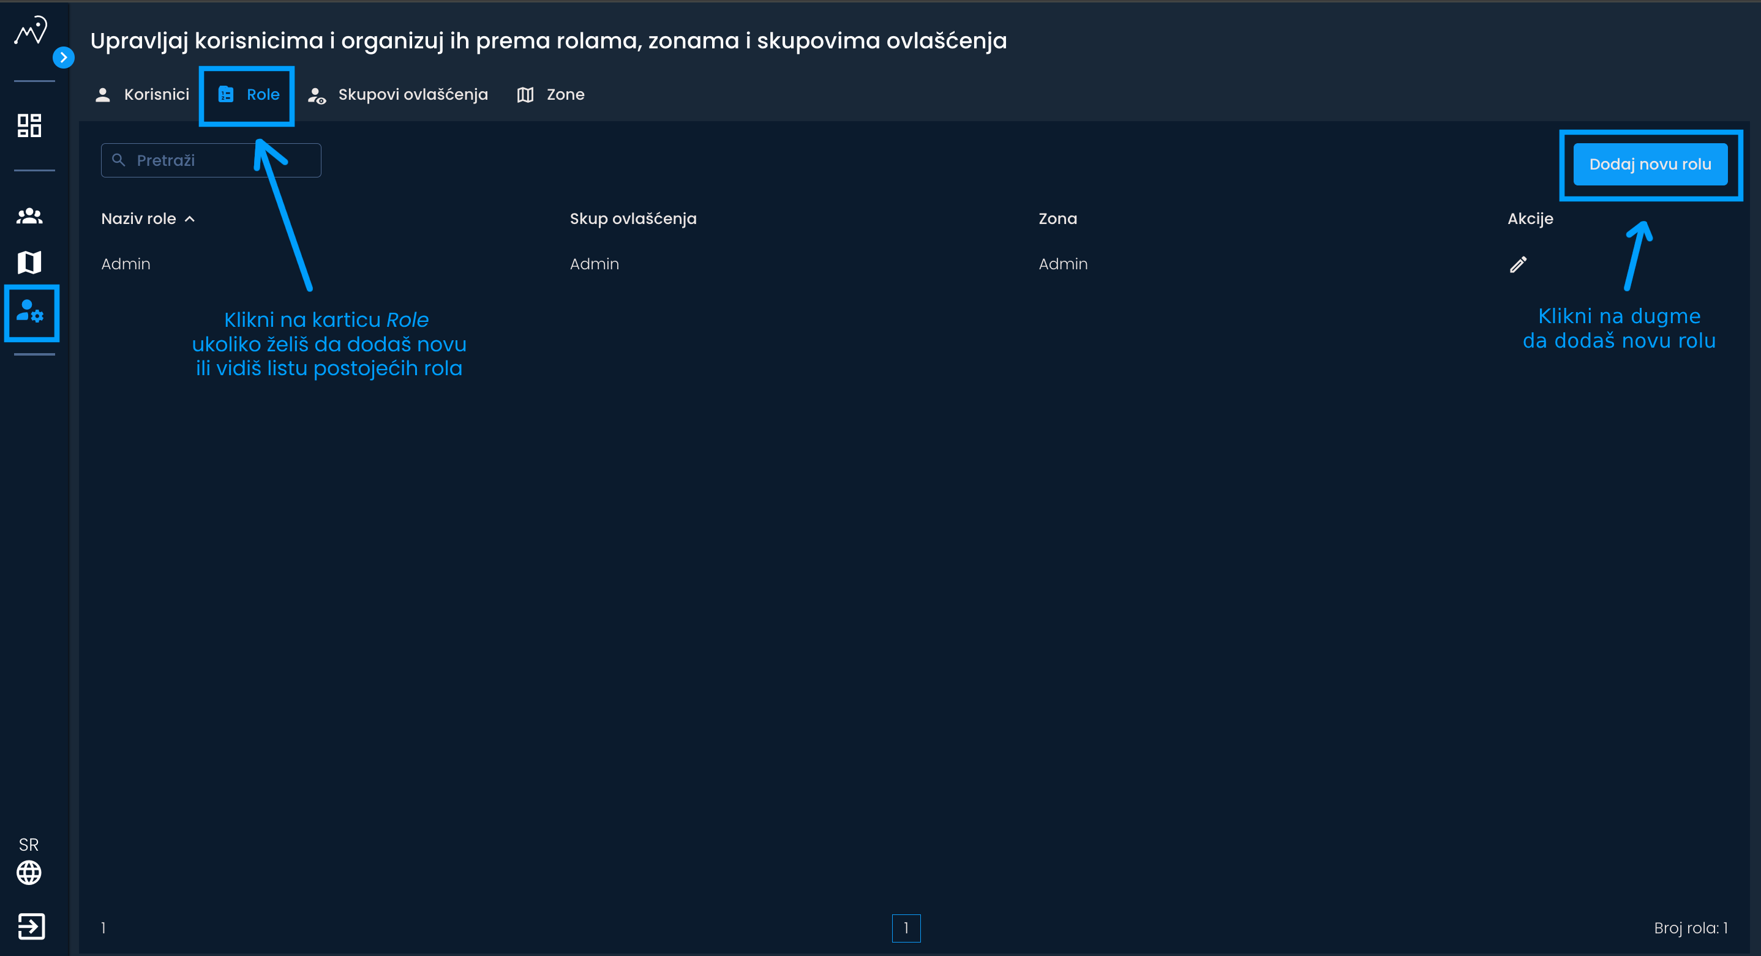This screenshot has width=1761, height=956.
Task: Edit the Admin role with pencil icon
Action: 1518,264
